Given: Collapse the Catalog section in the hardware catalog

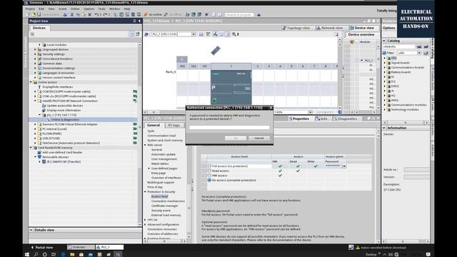Looking at the screenshot, I should (x=384, y=41).
